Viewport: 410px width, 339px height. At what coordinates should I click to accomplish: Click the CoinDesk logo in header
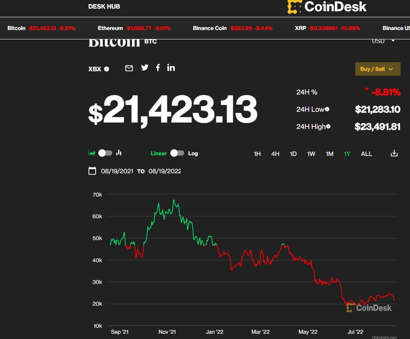(327, 7)
